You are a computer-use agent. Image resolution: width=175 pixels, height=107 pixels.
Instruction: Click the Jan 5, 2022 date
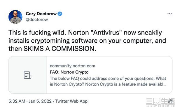pos(40,101)
